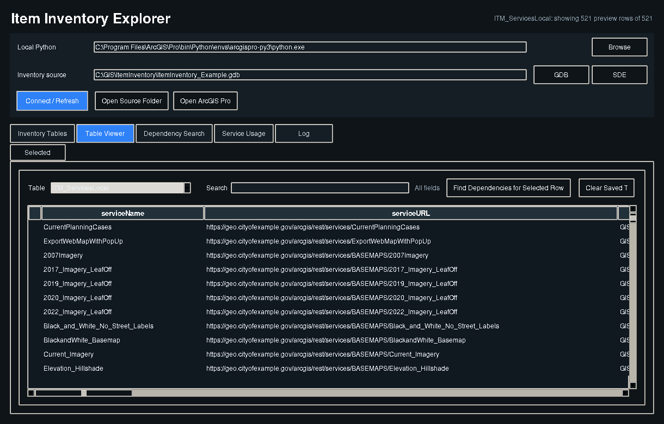Focus the Local Python path field
This screenshot has width=664, height=424.
tap(310, 47)
